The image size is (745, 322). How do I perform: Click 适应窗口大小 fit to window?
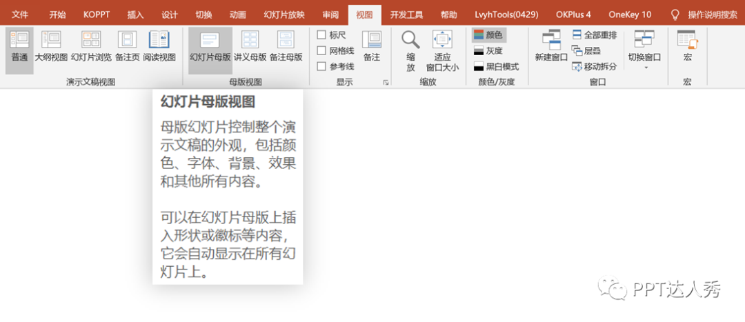tap(442, 51)
